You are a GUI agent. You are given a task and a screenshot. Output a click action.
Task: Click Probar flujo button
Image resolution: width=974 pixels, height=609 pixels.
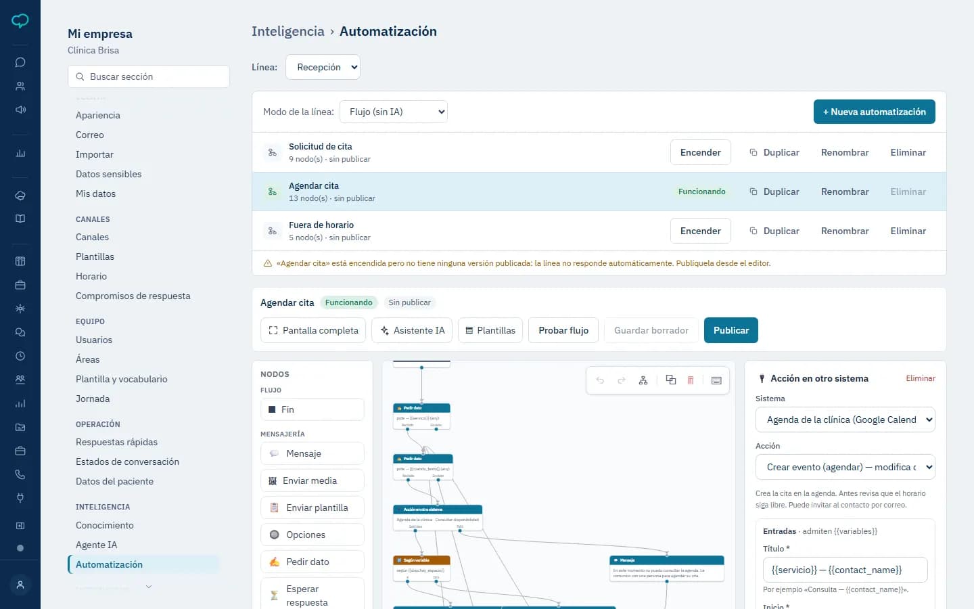click(x=563, y=330)
